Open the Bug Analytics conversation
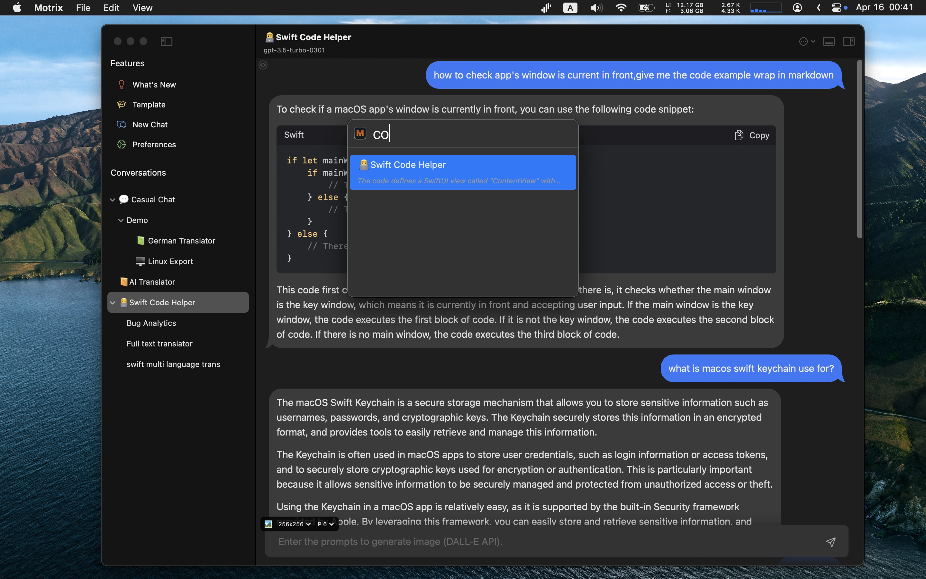Screen dimensions: 926x579 coord(151,323)
